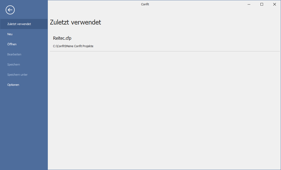281x170 pixels.
Task: Click the greyed-out Bearbeiten entry
Action: coord(14,54)
